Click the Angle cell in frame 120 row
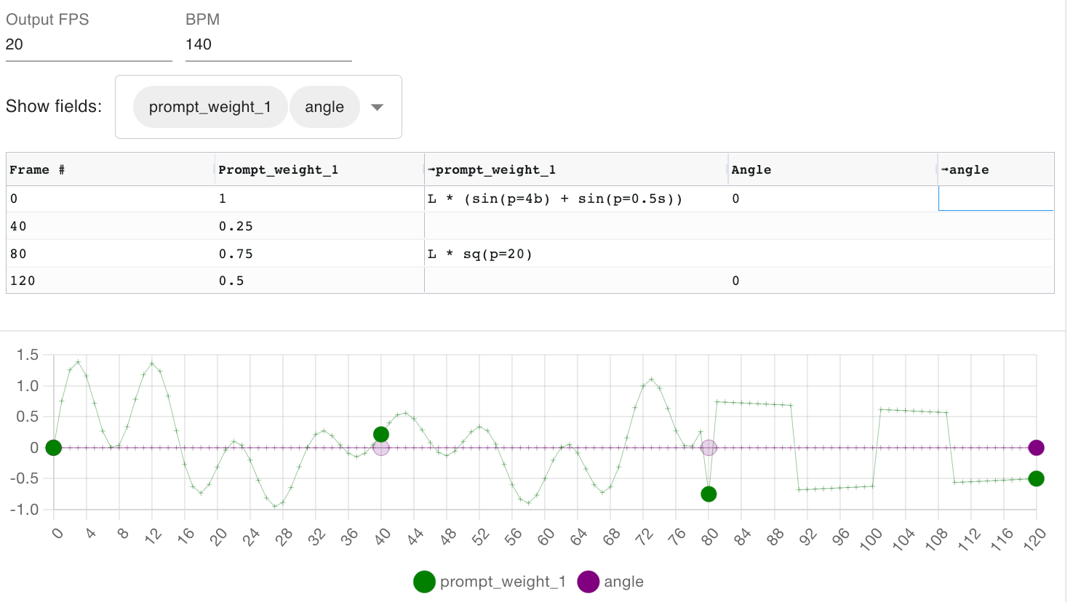 (833, 281)
